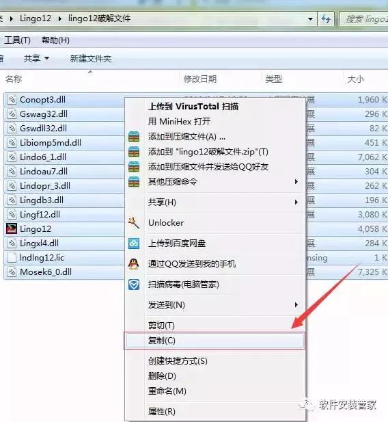
Task: Click the 7,062 K size cell
Action: pos(372,157)
